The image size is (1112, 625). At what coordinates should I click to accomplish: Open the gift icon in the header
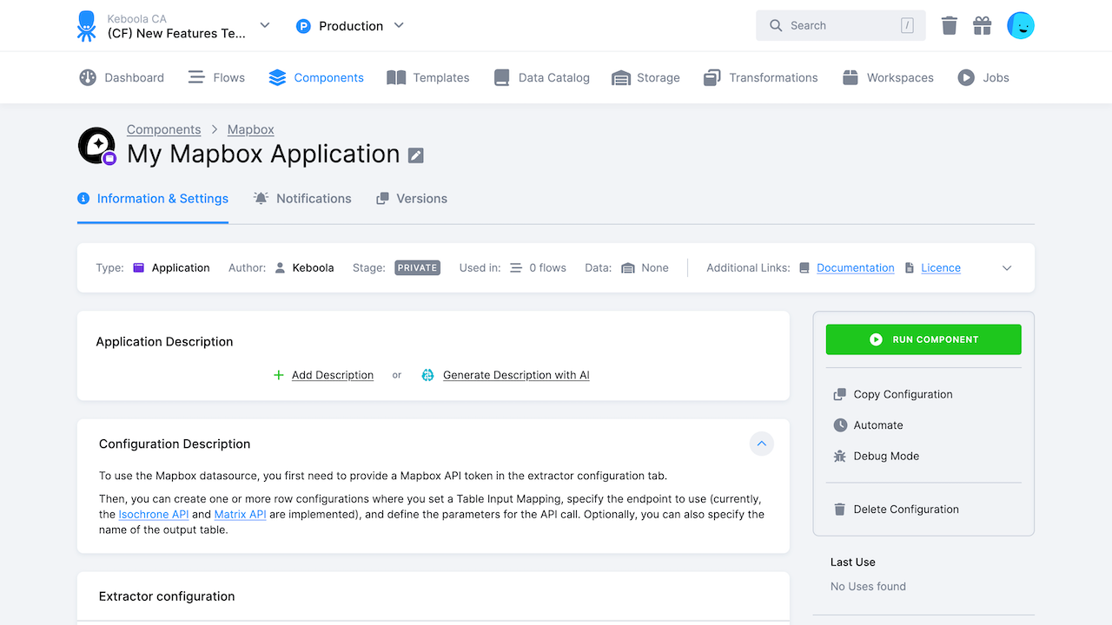click(983, 25)
